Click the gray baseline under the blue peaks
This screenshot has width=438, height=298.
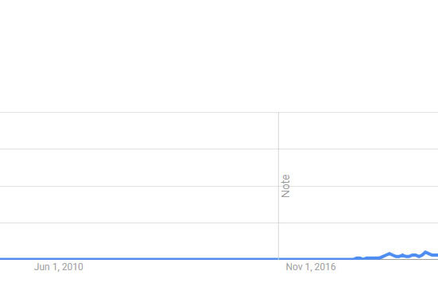(x=409, y=259)
